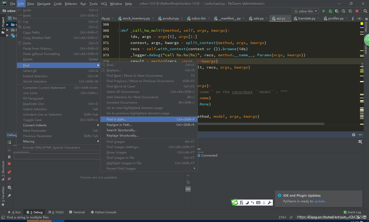369x222 pixels.
Task: Show hidden editor tabs dropdown
Action: [x=360, y=18]
